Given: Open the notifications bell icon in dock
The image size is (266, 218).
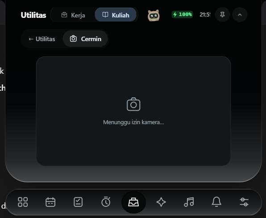Looking at the screenshot, I should 216,202.
